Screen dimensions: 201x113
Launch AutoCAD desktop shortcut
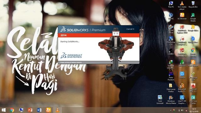point(193,88)
